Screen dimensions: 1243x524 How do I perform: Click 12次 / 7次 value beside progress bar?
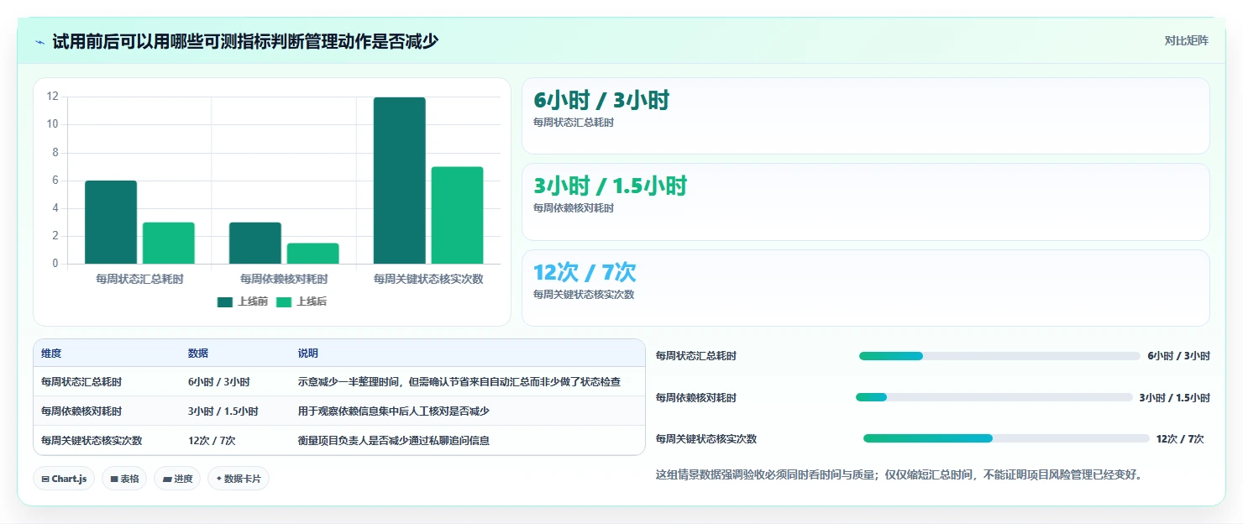1180,438
